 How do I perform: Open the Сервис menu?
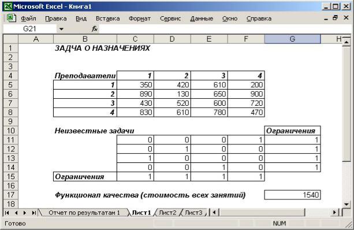pyautogui.click(x=170, y=18)
